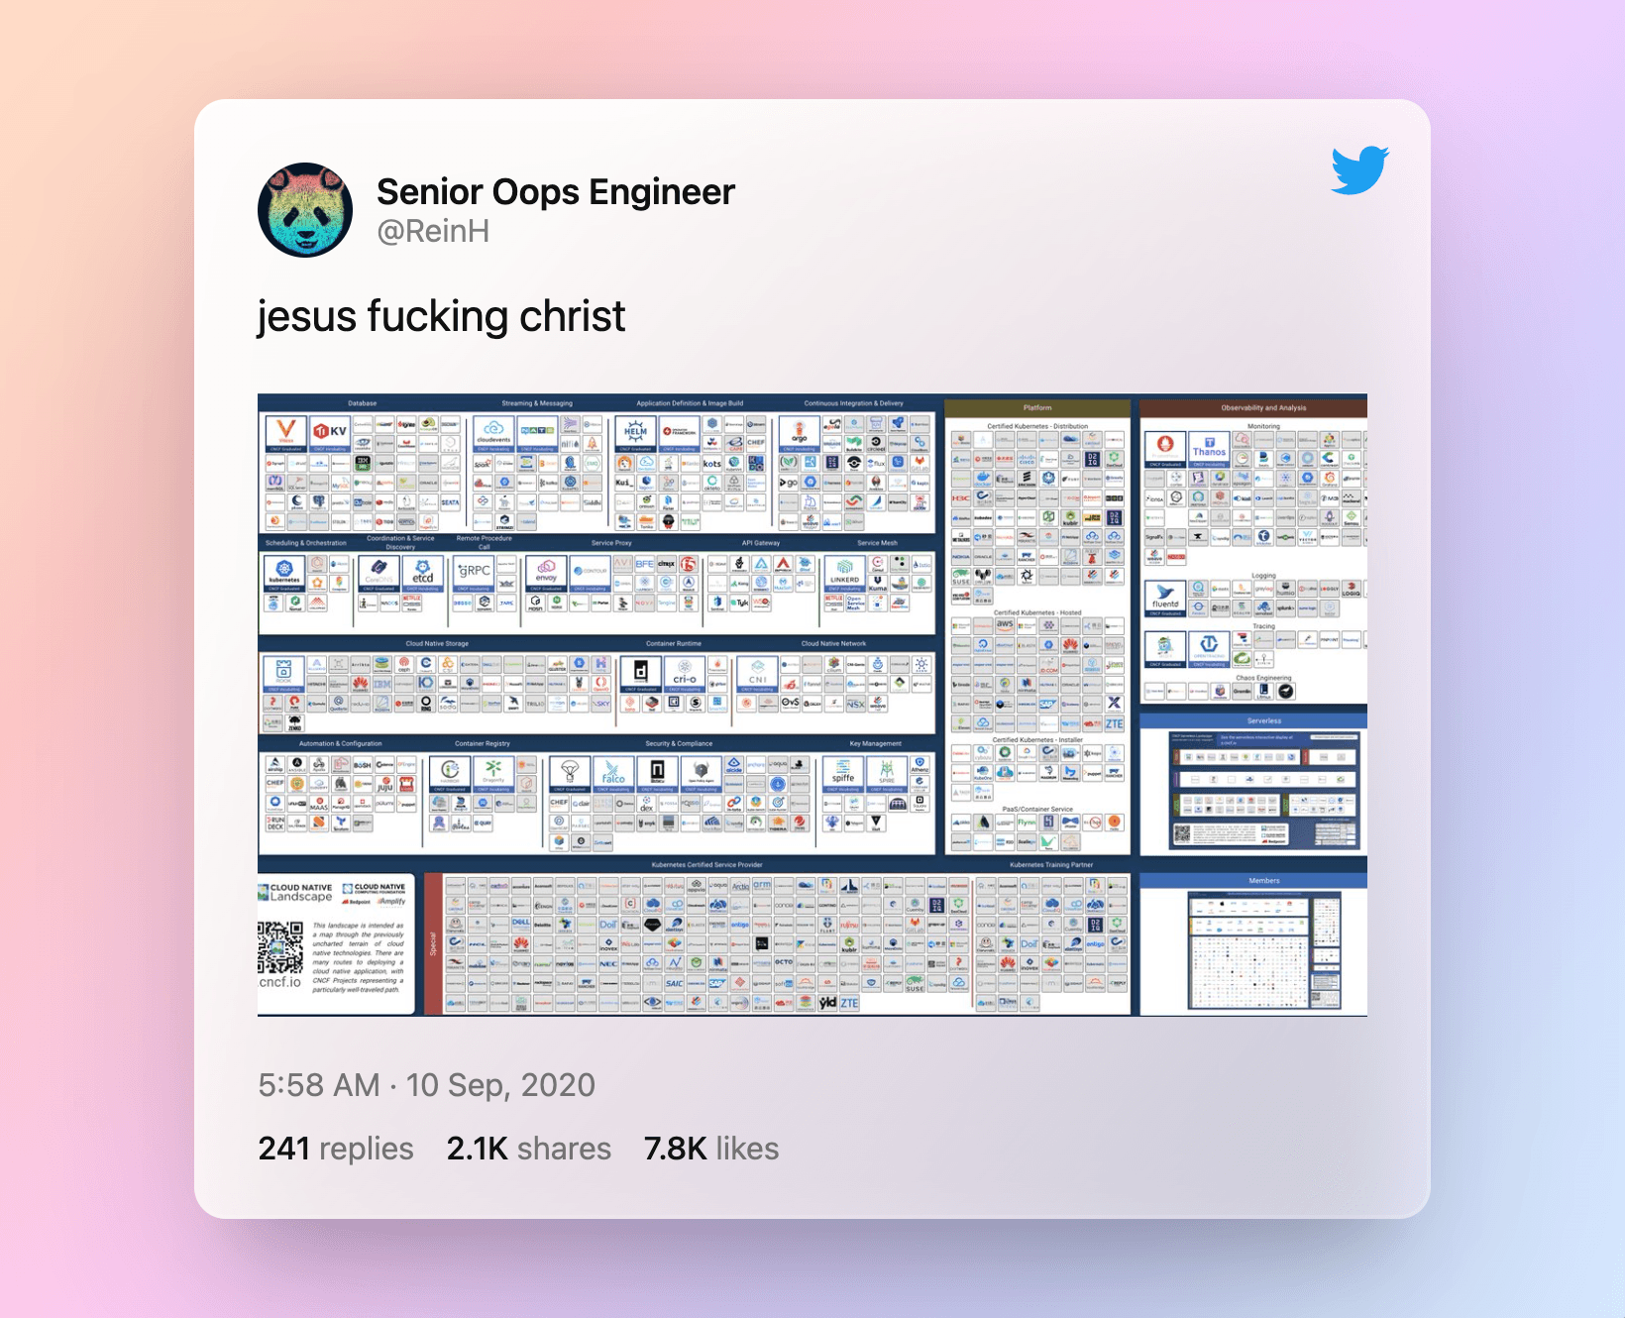
Task: Click the Dragonfly logo tile
Action: click(493, 775)
